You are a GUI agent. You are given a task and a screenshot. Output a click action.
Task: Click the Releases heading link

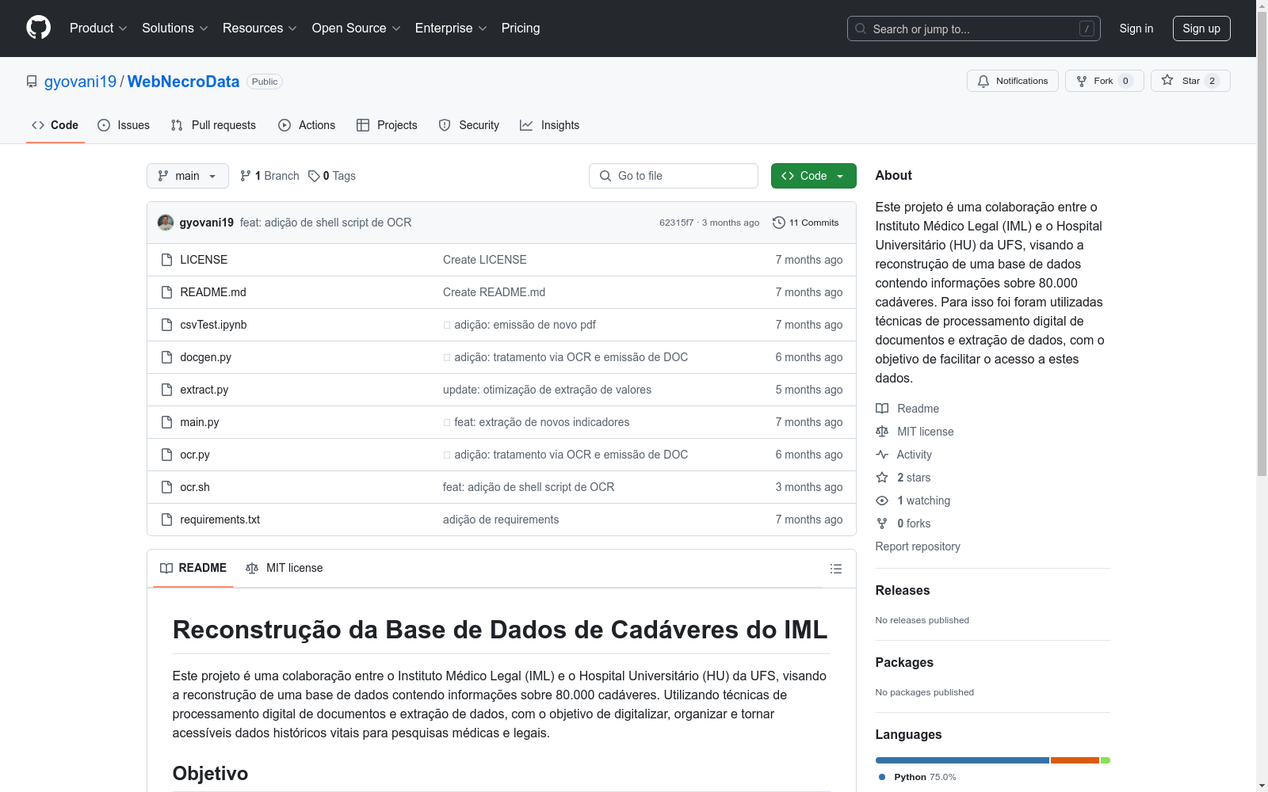point(903,590)
